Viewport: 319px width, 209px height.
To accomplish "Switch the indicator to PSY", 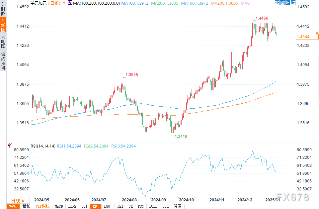I will pos(141,206).
